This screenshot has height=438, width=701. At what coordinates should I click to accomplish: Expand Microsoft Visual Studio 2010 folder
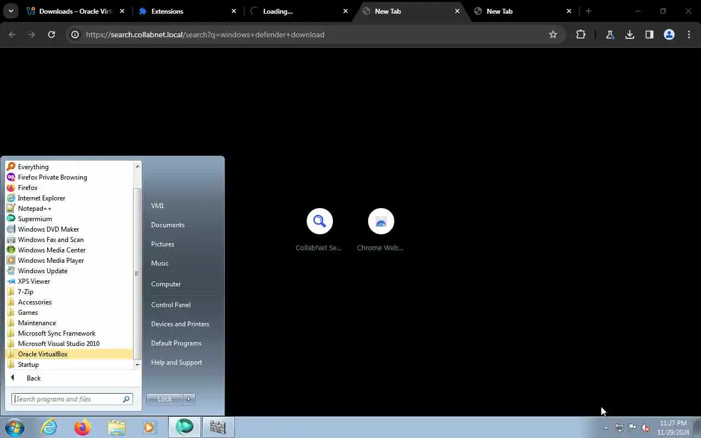point(69,344)
